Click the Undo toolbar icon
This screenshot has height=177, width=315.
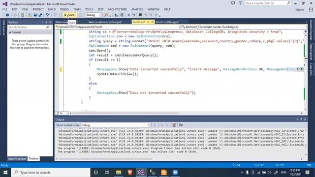(47, 15)
